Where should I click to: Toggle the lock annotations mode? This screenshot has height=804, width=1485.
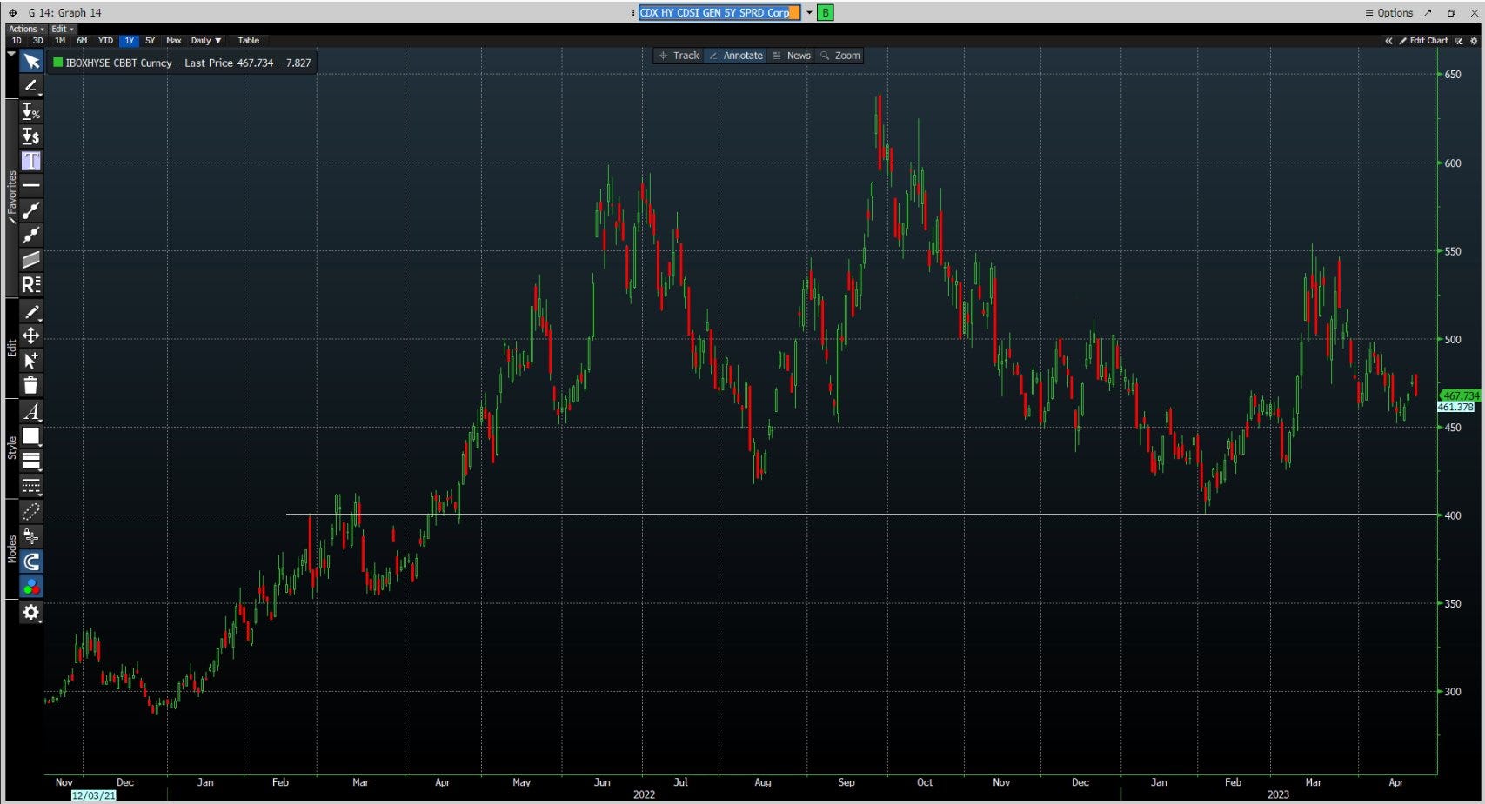click(30, 536)
